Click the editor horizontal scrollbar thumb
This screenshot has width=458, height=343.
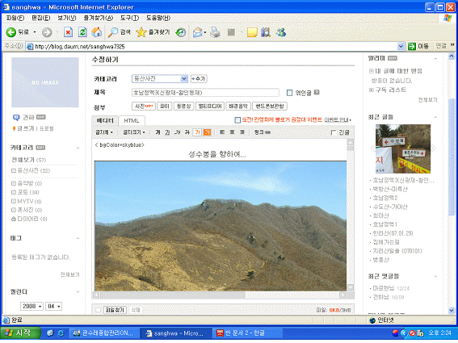[x=172, y=295]
